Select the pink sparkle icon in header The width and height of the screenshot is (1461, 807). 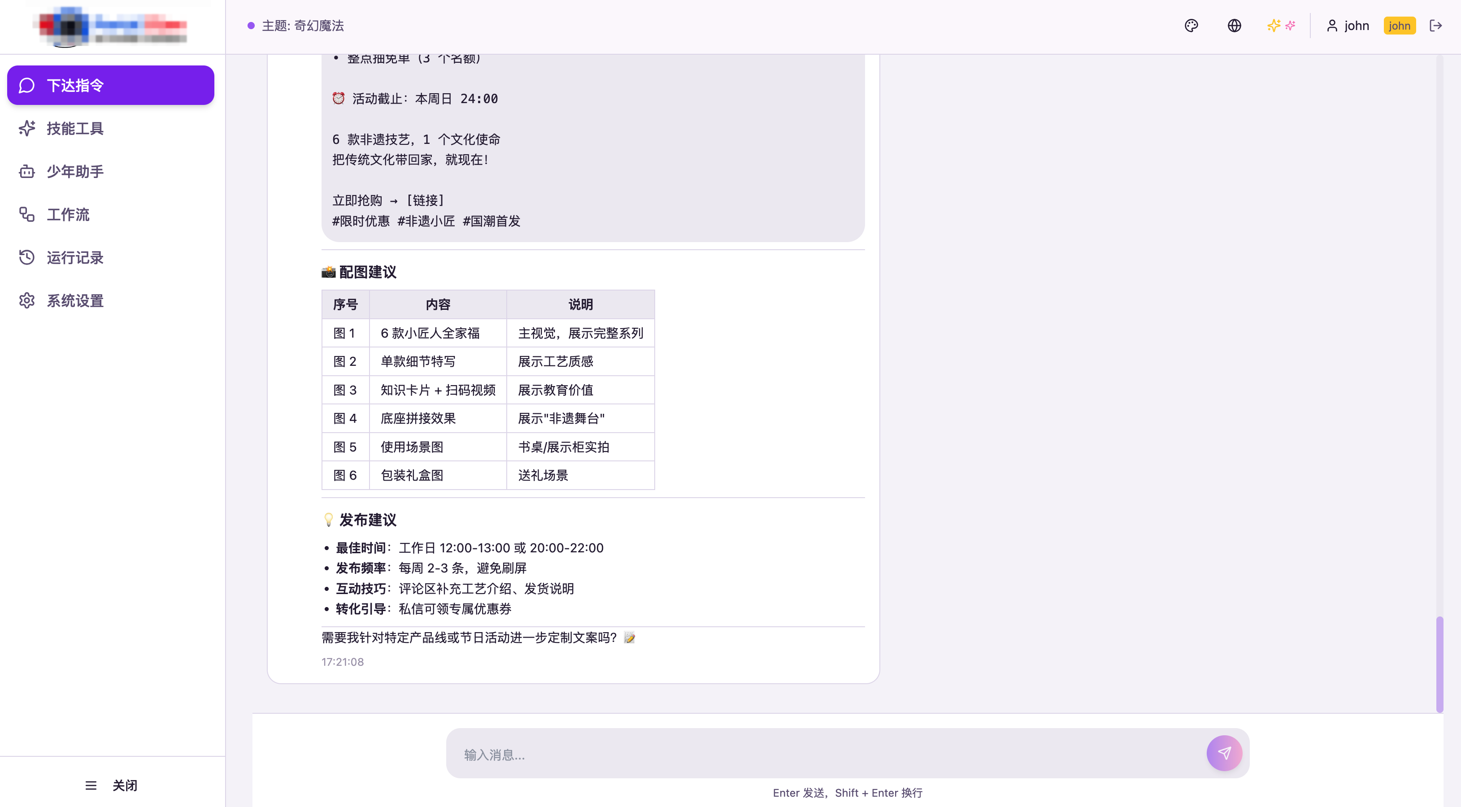(1291, 26)
